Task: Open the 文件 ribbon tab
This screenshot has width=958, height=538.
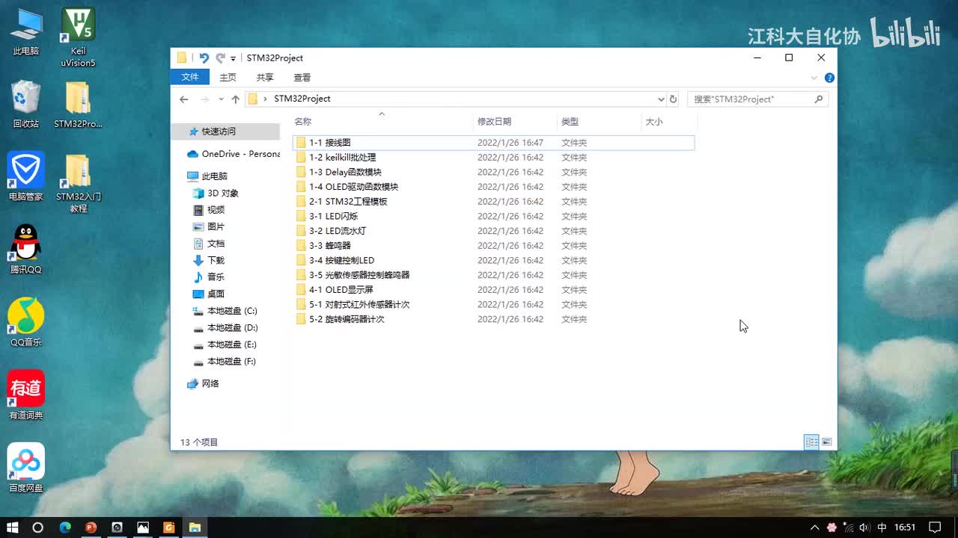Action: [190, 77]
